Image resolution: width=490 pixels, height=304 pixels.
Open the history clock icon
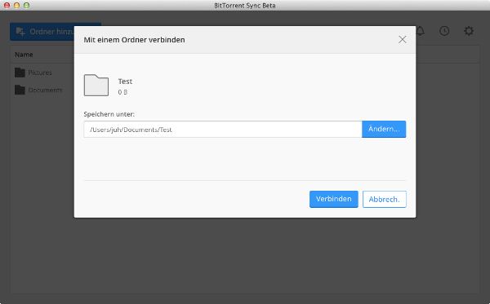click(x=444, y=31)
